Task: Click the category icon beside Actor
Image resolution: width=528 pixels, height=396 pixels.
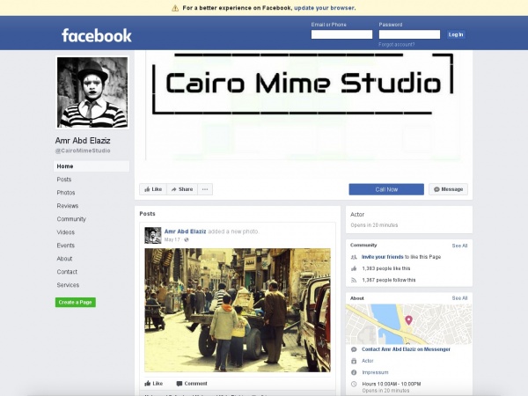Action: tap(354, 361)
